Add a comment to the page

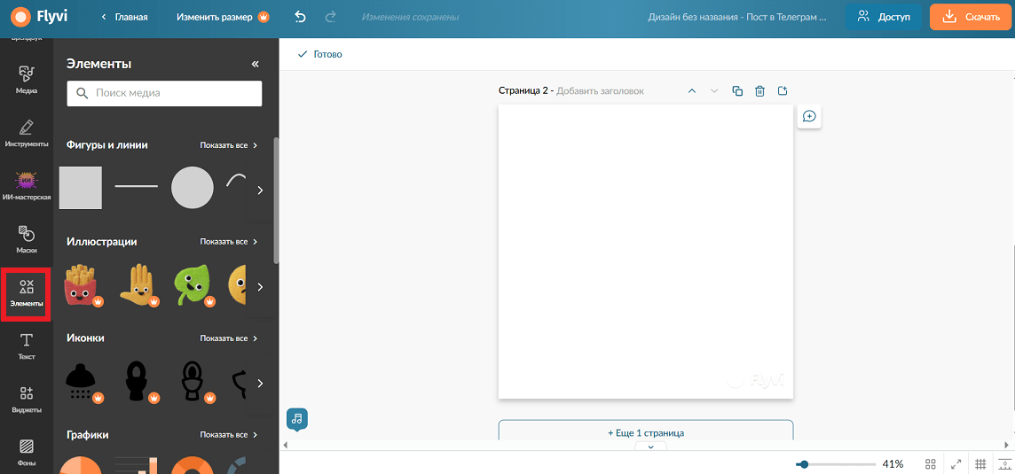[x=809, y=116]
